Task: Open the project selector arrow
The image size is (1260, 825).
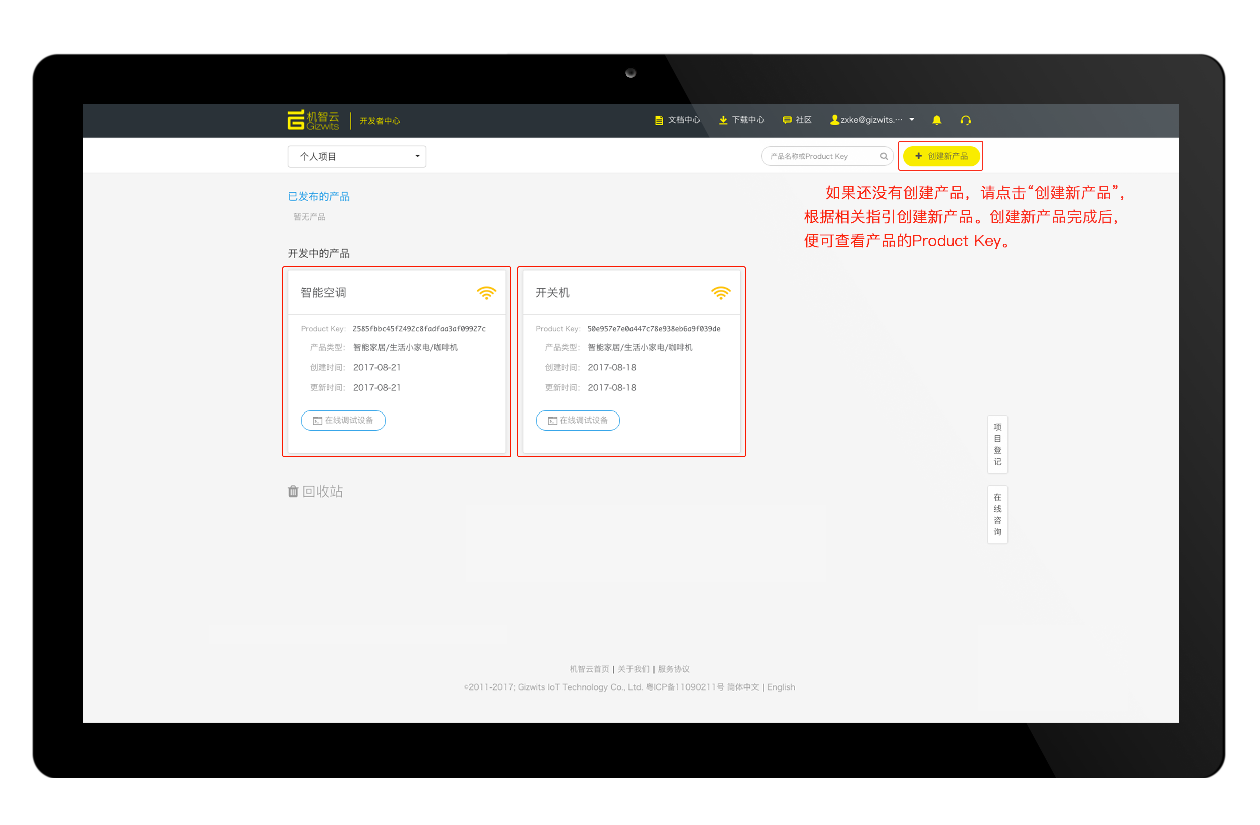Action: click(x=417, y=156)
